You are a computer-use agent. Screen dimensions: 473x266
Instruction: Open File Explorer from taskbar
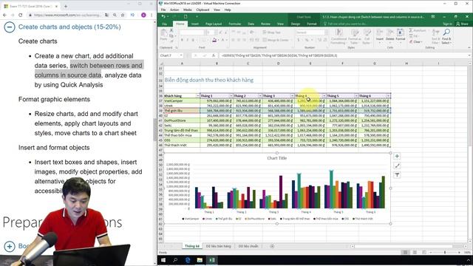point(200,260)
